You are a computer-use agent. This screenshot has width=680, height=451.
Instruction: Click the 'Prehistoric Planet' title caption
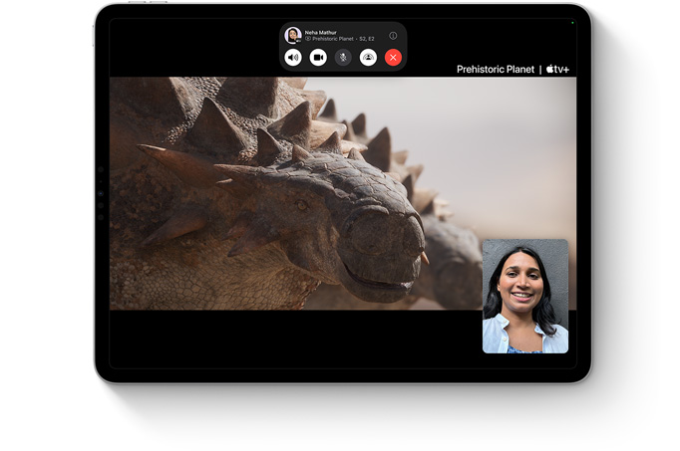coord(496,70)
